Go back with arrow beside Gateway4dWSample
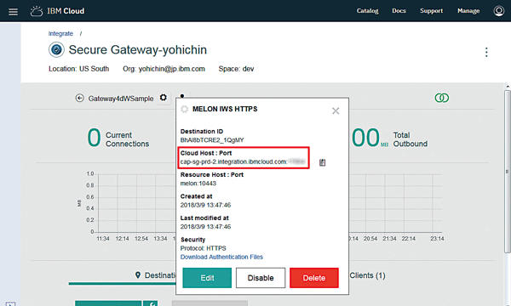 click(x=79, y=98)
